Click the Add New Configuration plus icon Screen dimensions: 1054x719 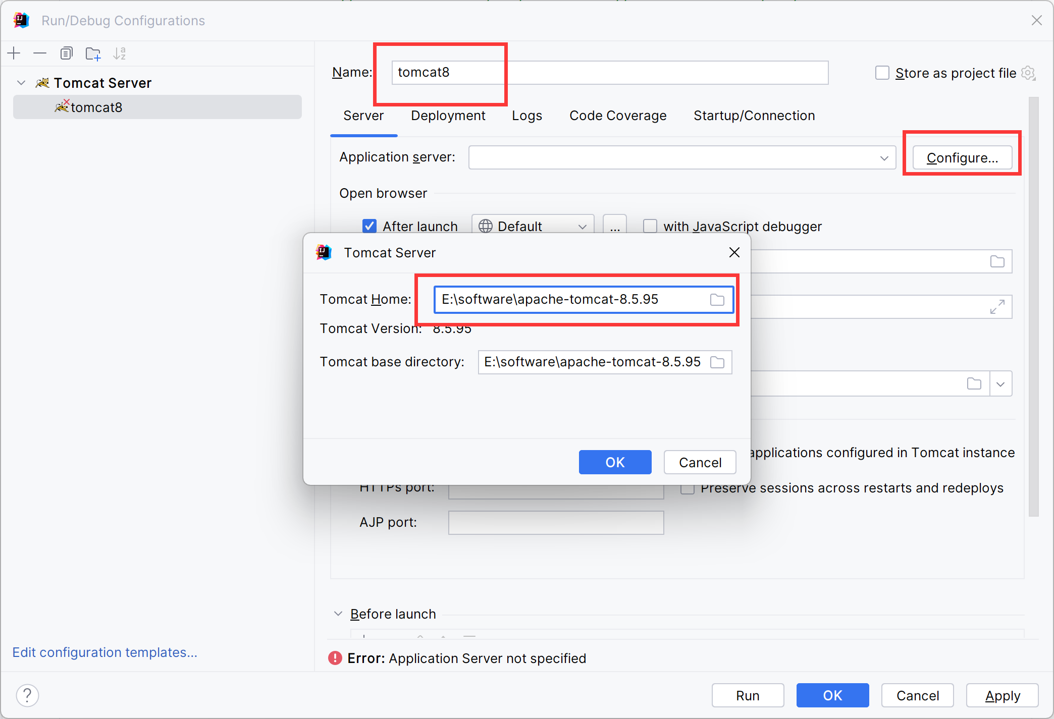click(14, 53)
